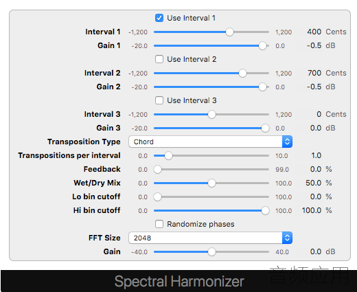This screenshot has height=292, width=357.
Task: Click the Feedback slider knob
Action: (x=157, y=170)
